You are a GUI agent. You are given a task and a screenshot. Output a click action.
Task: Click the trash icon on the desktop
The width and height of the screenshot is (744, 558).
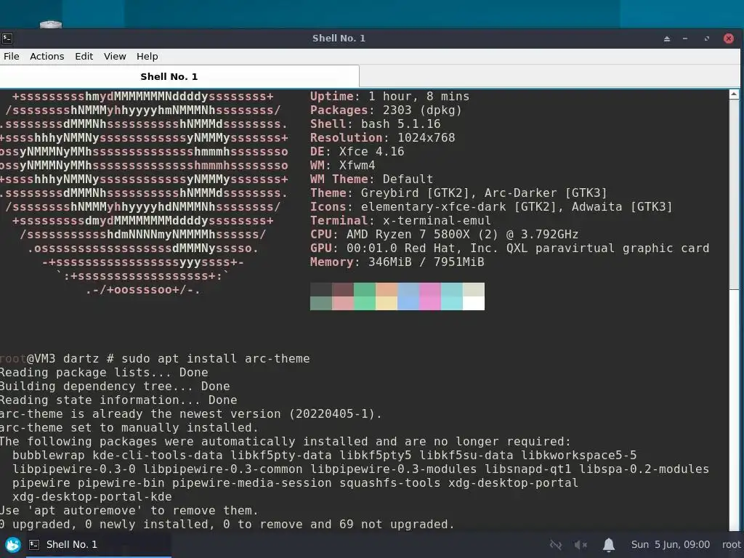click(51, 25)
